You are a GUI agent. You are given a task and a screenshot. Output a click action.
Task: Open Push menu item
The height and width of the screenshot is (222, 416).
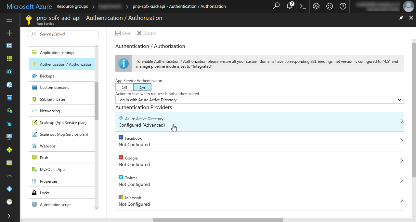62,158
